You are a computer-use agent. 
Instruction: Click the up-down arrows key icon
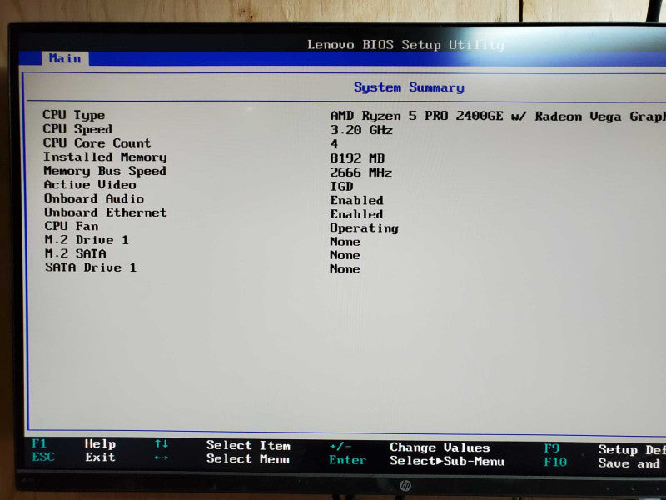[162, 444]
